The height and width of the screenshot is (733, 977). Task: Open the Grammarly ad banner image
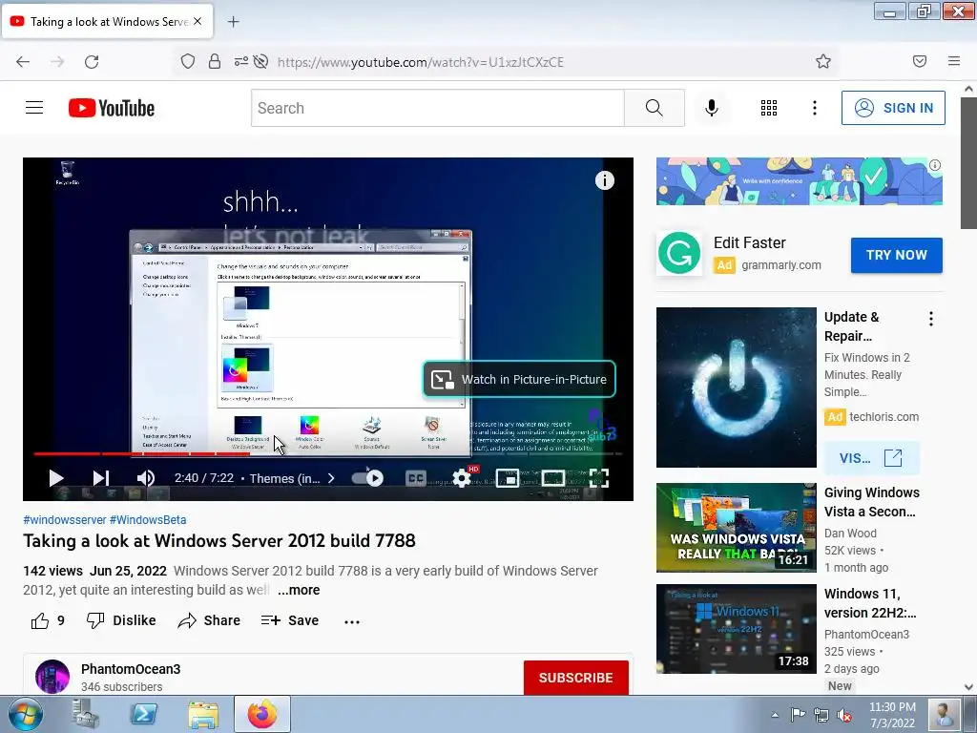pyautogui.click(x=799, y=180)
